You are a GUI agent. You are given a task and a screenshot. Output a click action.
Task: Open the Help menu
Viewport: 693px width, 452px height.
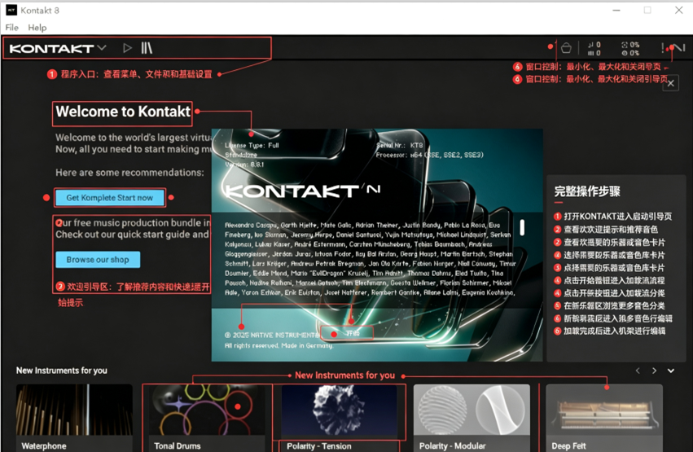tap(37, 28)
